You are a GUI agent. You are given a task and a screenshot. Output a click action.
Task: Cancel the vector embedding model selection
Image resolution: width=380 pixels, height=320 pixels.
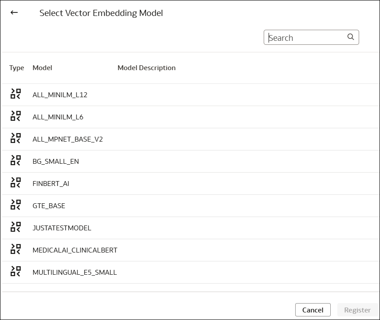[x=313, y=309]
